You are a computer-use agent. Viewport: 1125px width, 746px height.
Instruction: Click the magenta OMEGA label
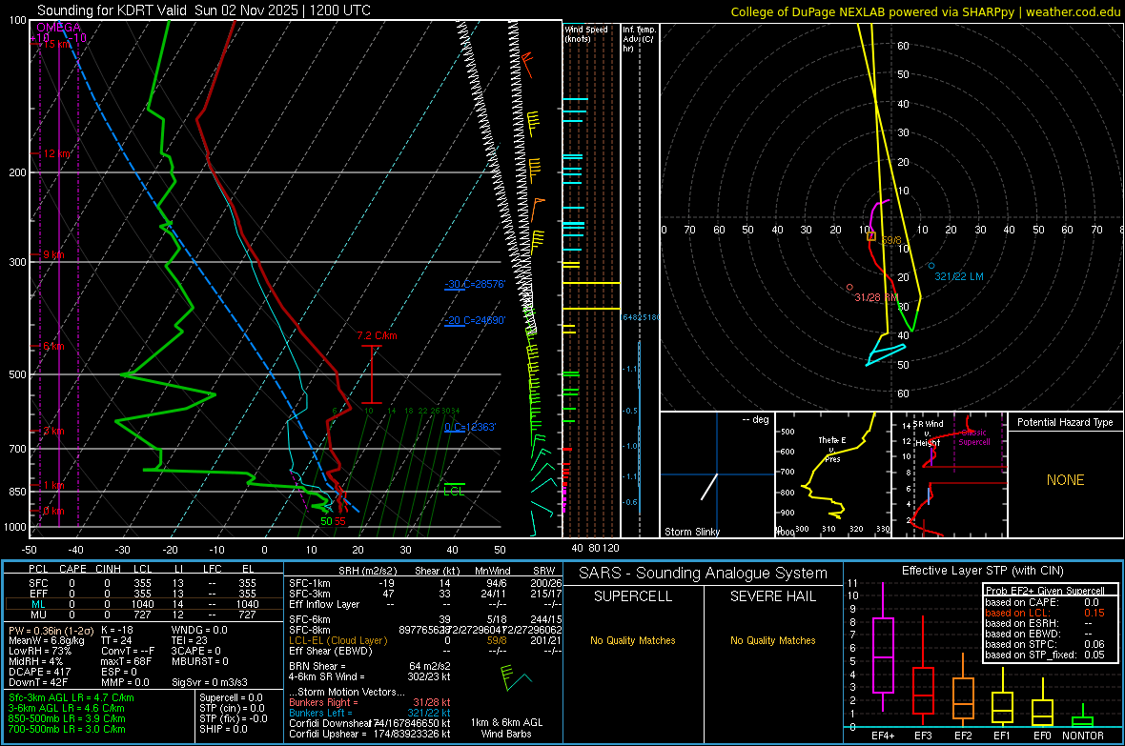click(x=58, y=28)
